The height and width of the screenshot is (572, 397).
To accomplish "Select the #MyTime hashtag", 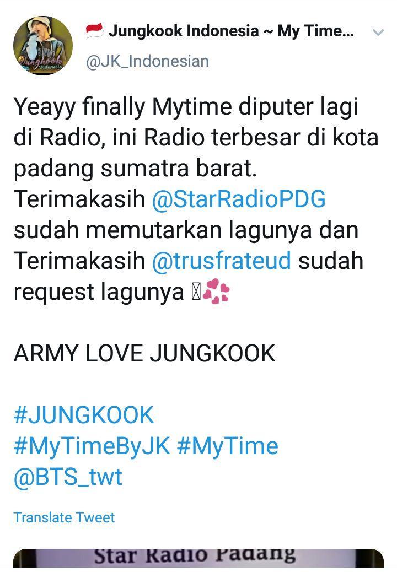I will 228,446.
